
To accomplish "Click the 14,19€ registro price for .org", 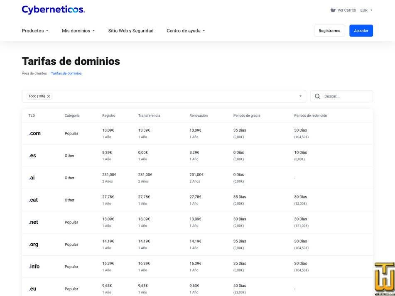I will click(x=108, y=241).
